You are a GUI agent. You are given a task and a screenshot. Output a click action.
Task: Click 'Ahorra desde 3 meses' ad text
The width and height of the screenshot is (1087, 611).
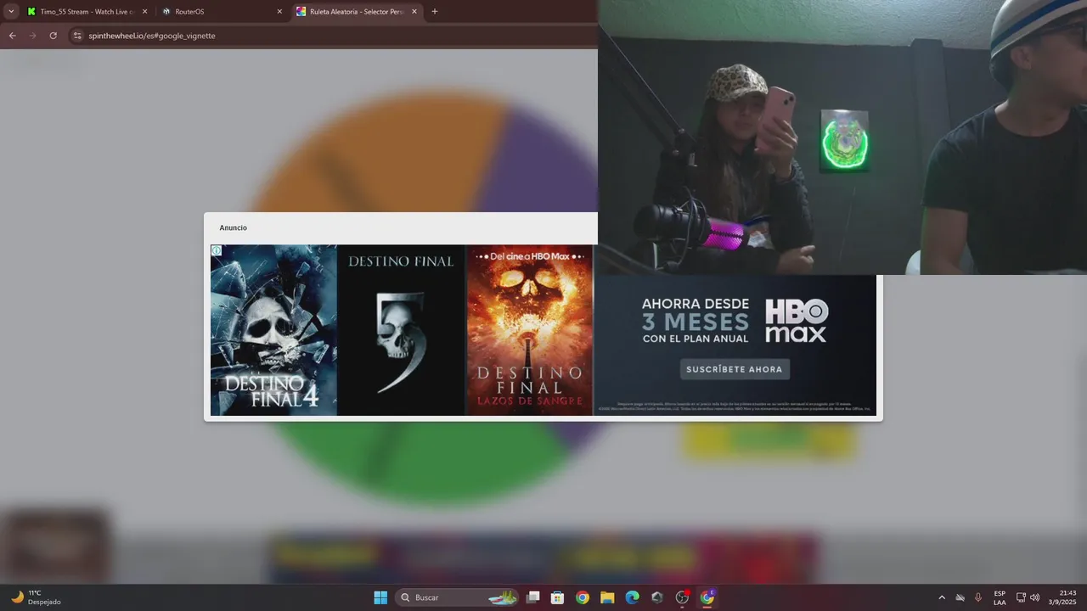pos(696,321)
